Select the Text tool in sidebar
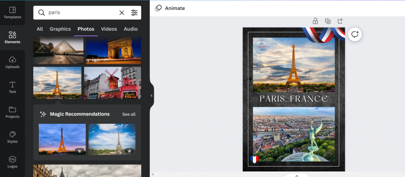Image resolution: width=405 pixels, height=177 pixels. 12,87
